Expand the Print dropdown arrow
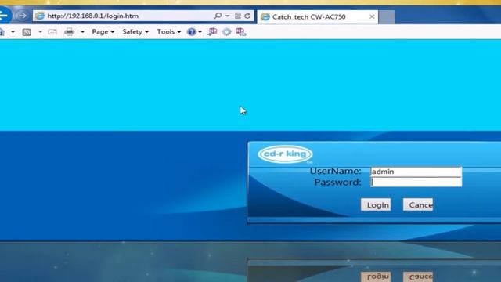The width and height of the screenshot is (501, 282). [x=82, y=32]
